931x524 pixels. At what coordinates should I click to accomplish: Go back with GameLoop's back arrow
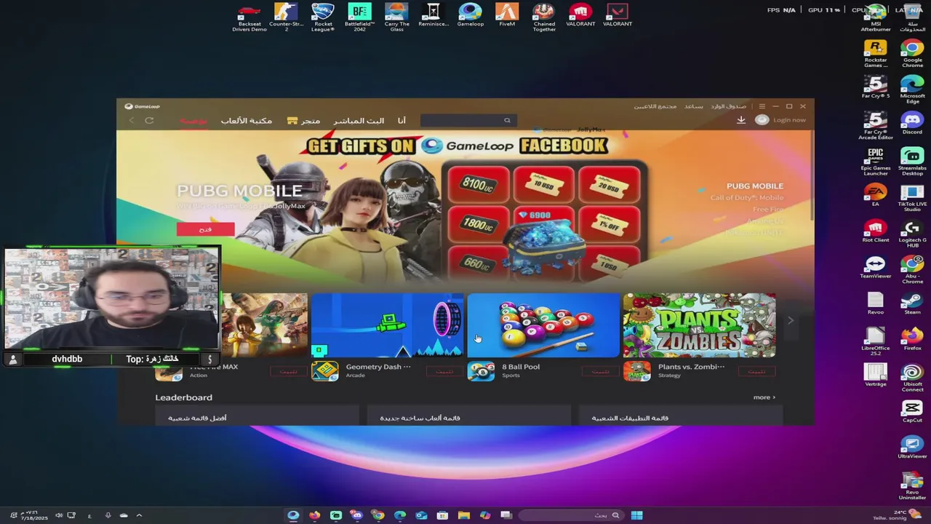click(132, 121)
